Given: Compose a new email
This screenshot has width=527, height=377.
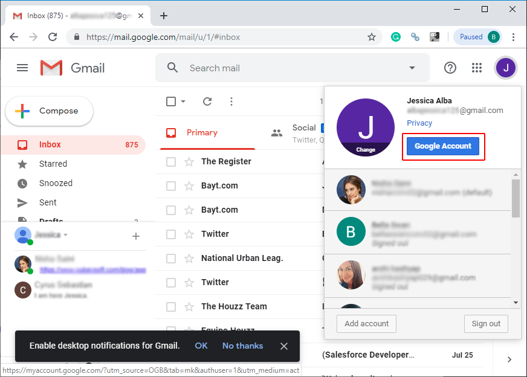Looking at the screenshot, I should 49,111.
